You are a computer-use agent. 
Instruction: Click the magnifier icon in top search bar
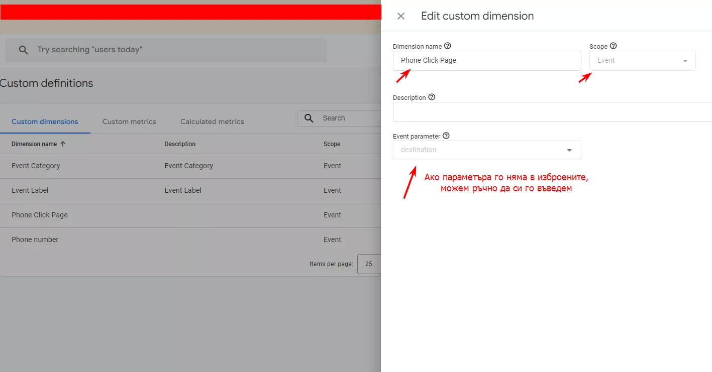click(x=23, y=50)
